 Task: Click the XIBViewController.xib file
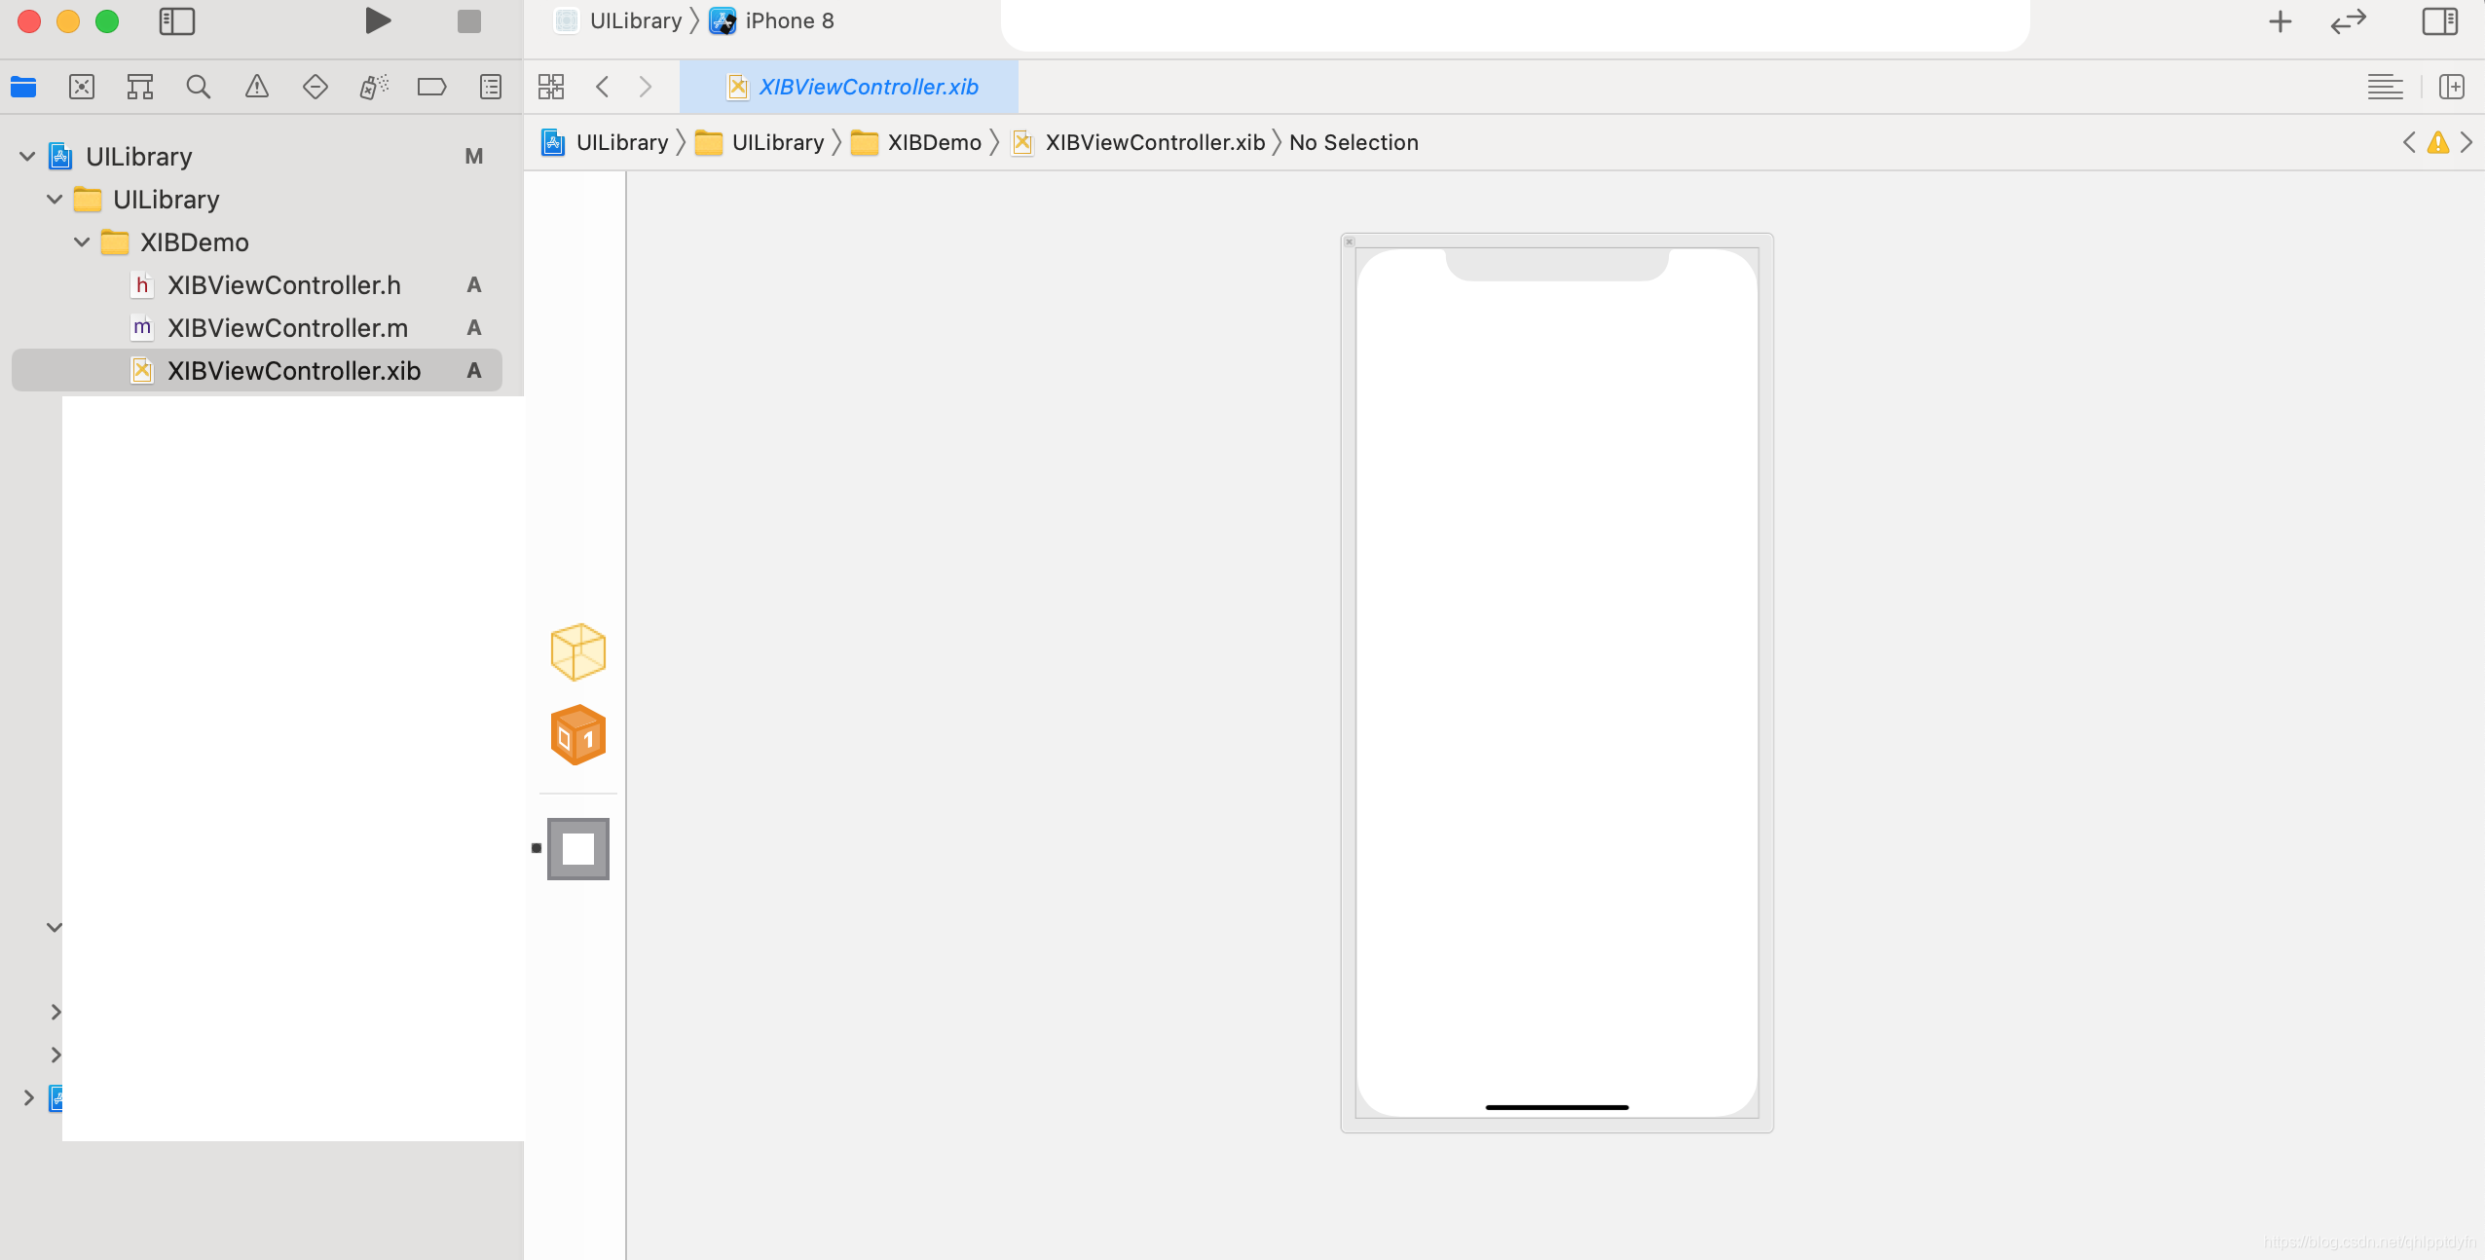294,370
